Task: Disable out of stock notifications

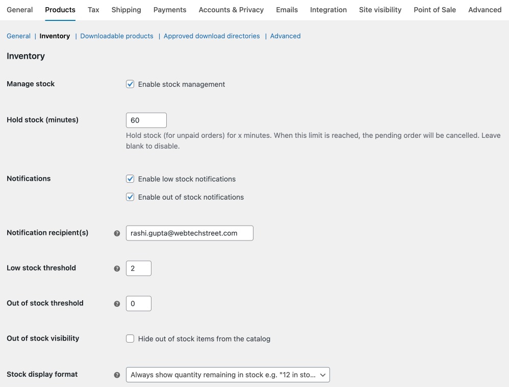Action: (130, 197)
